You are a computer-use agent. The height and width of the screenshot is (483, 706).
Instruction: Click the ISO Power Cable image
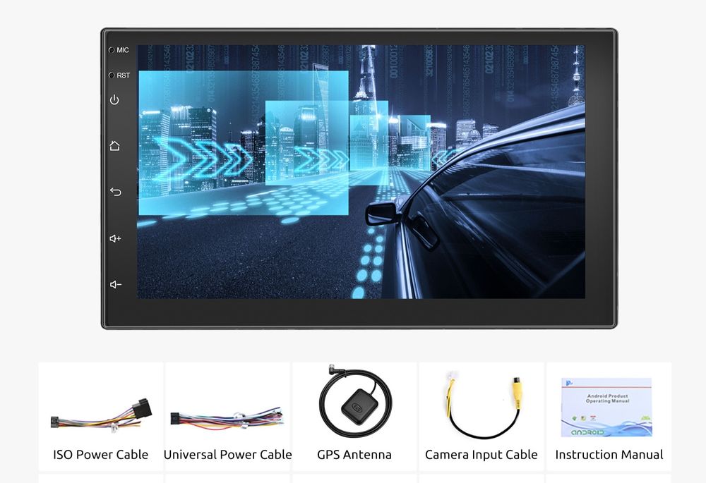101,415
